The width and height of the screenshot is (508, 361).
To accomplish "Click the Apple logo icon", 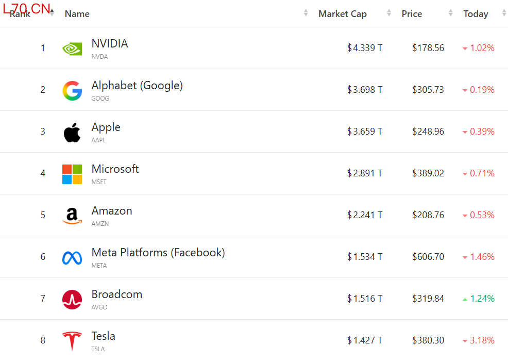I will 72,132.
